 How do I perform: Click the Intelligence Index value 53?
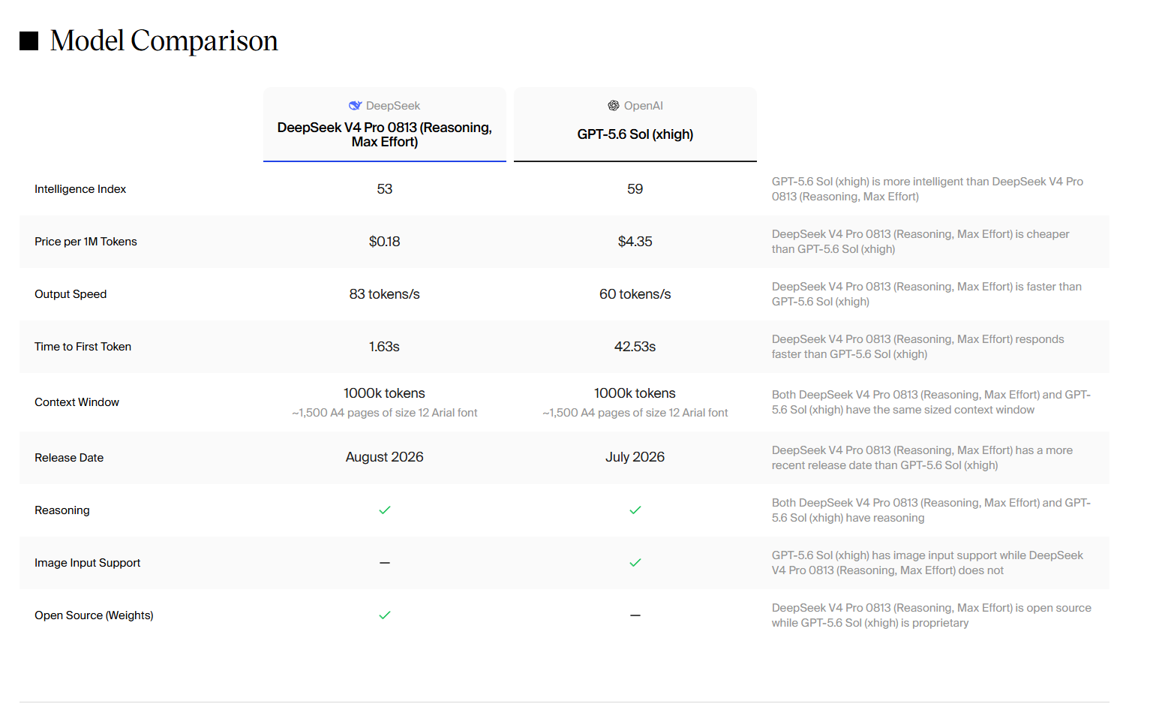[385, 189]
